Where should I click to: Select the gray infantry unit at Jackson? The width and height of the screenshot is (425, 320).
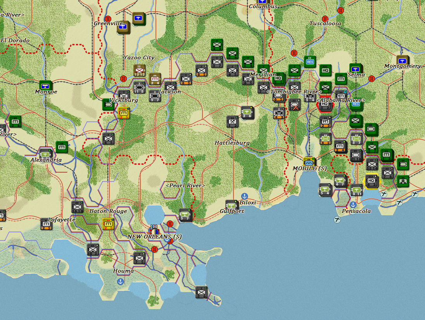coord(171,87)
